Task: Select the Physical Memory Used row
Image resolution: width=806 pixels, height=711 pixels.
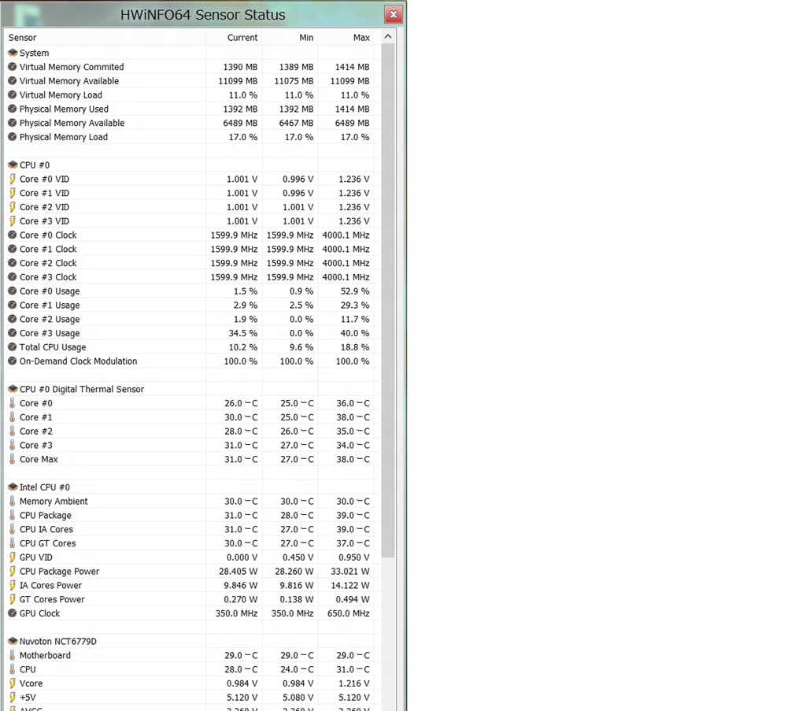Action: (64, 109)
